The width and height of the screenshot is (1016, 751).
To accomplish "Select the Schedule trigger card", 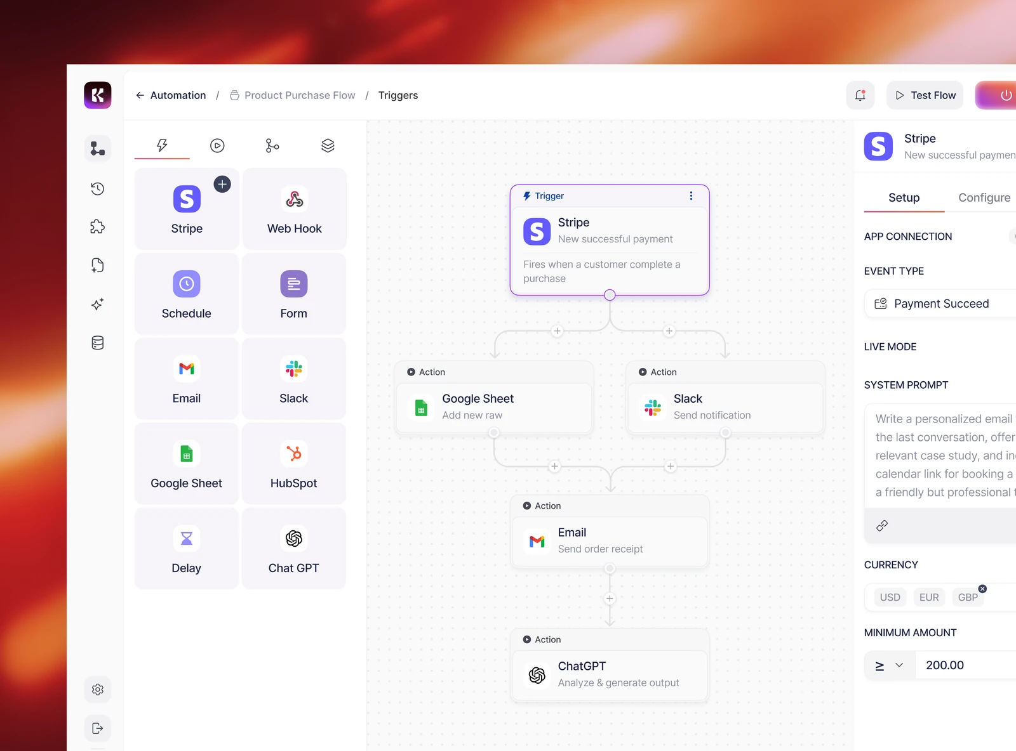I will tap(186, 294).
